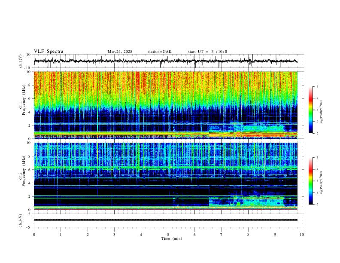
Task: Click the "-4" tick on ch.2 colorbar
Action: [x=316, y=169]
